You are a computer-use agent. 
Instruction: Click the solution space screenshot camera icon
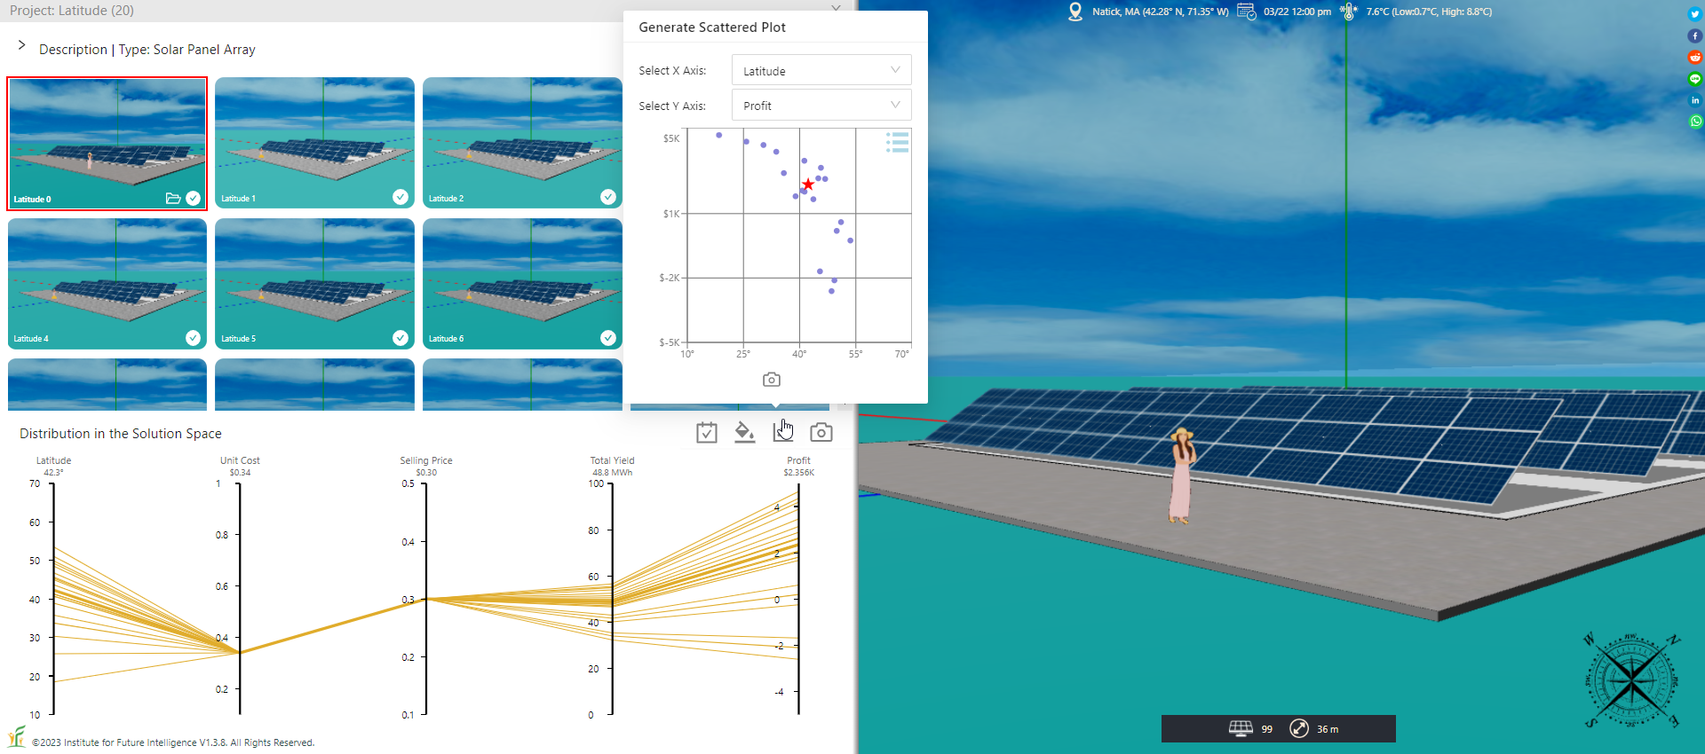pos(821,432)
